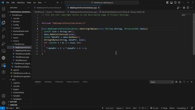Open the Search view icon
The height and width of the screenshot is (110, 195).
coord(3,30)
